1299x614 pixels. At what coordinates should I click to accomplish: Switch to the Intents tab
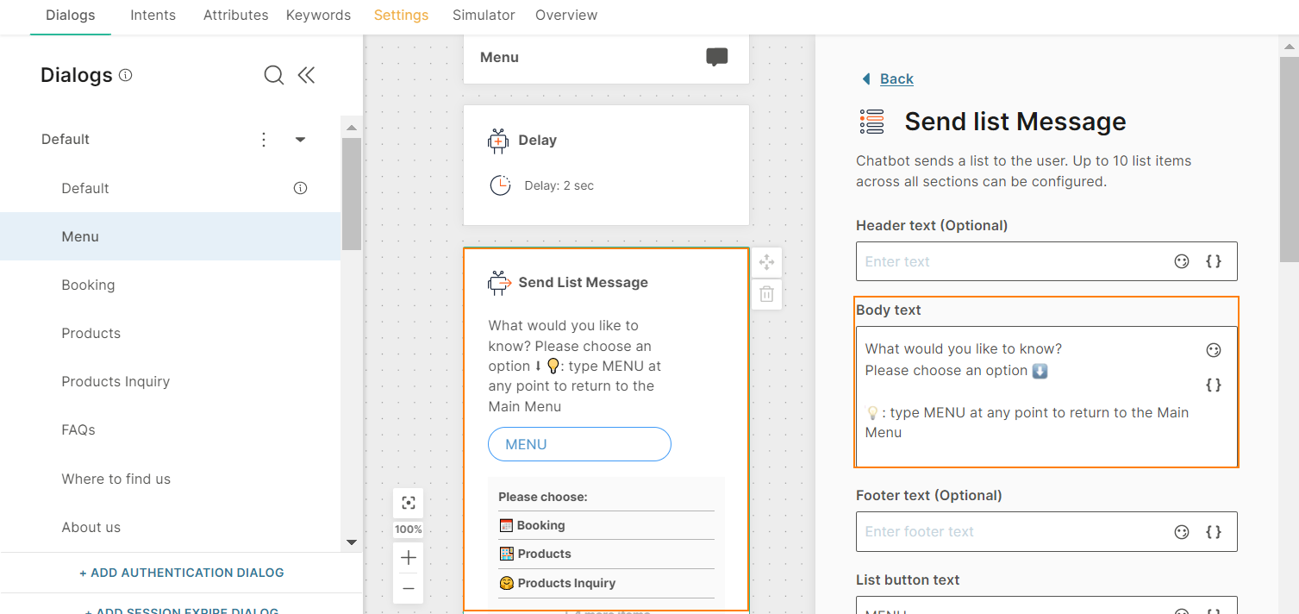153,15
